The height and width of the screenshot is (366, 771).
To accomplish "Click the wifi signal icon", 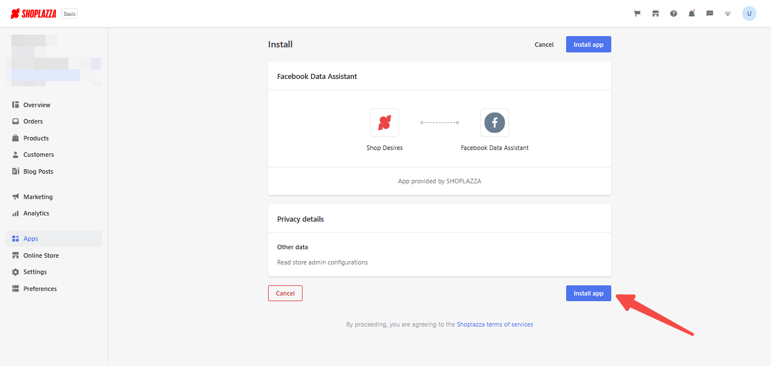I will click(728, 14).
